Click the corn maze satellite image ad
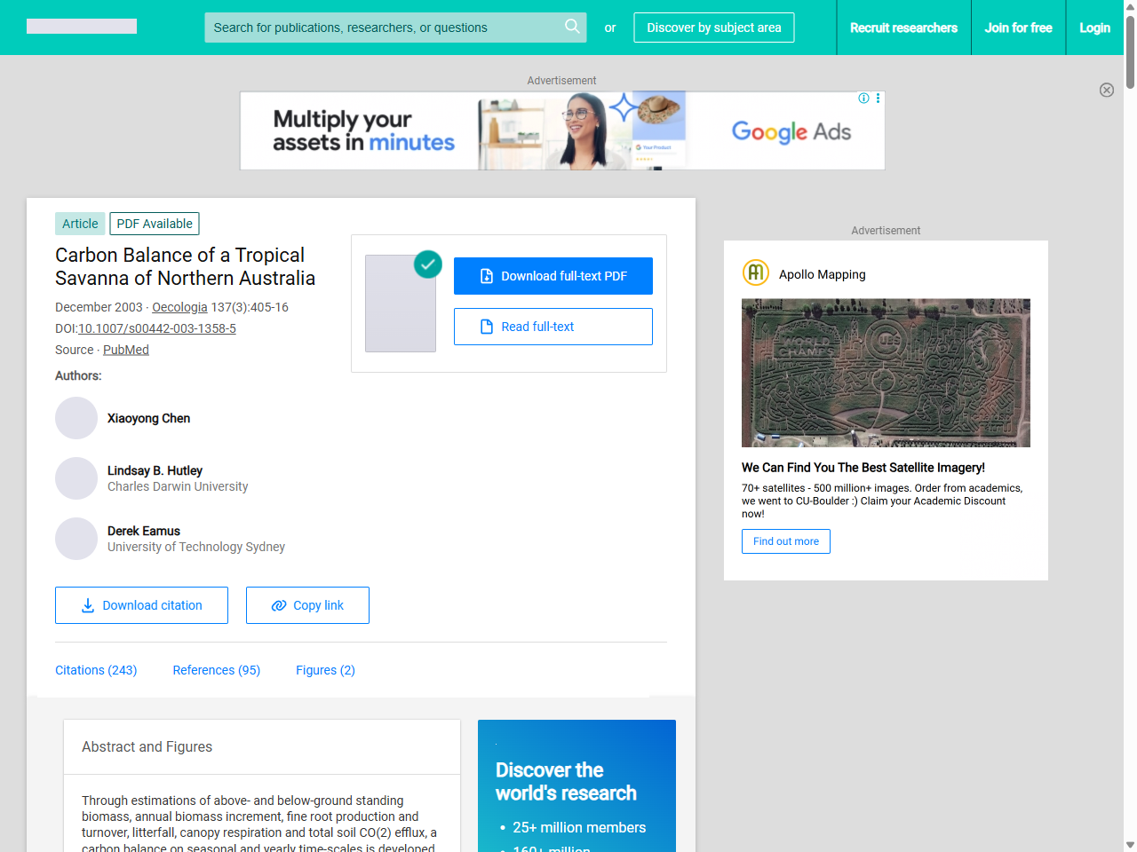This screenshot has height=852, width=1137. coord(886,373)
